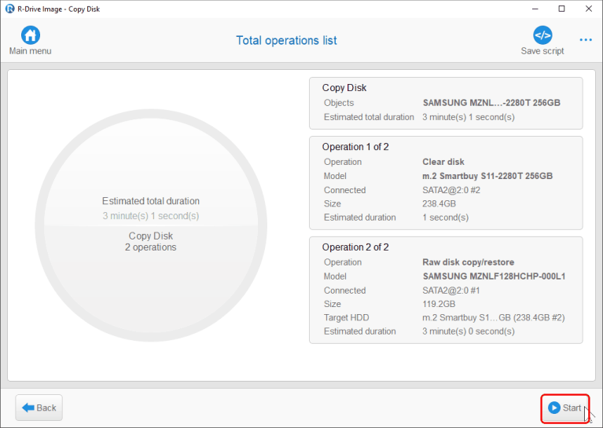This screenshot has width=603, height=428.
Task: Click the 'Operation 2 of 2' heading
Action: click(x=355, y=247)
